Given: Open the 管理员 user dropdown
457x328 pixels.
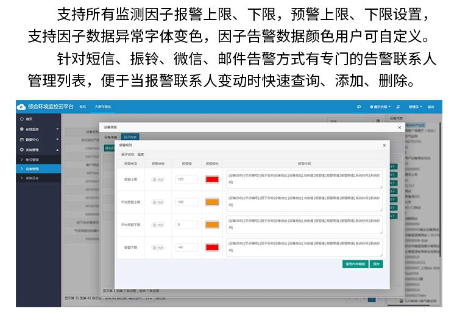Looking at the screenshot, I should pos(414,107).
